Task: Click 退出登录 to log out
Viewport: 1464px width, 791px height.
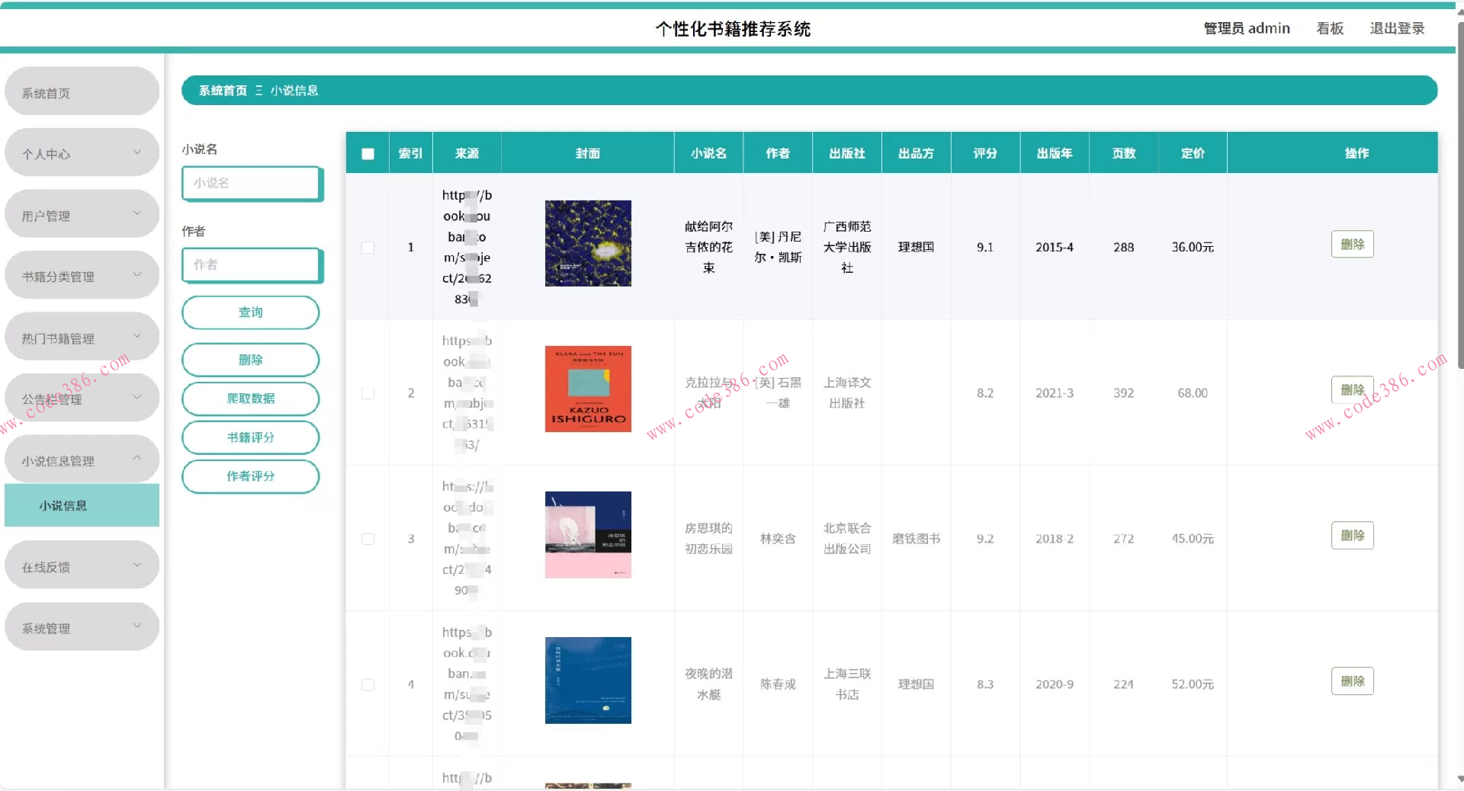Action: coord(1397,28)
